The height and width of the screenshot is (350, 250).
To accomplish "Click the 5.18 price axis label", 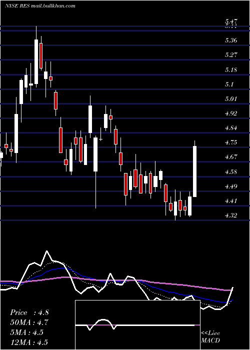I will [231, 70].
